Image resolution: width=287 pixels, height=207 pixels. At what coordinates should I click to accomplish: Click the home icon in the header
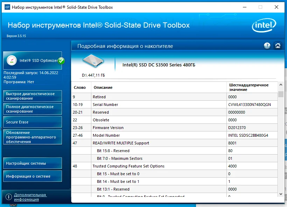[278, 46]
